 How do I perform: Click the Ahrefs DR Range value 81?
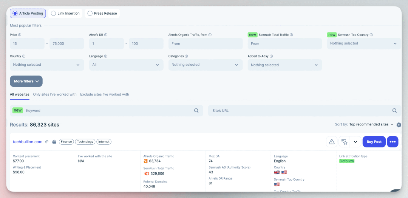point(210,183)
